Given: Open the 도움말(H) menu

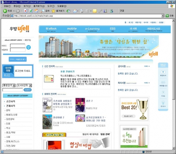Looking at the screenshot, I should (62, 6).
